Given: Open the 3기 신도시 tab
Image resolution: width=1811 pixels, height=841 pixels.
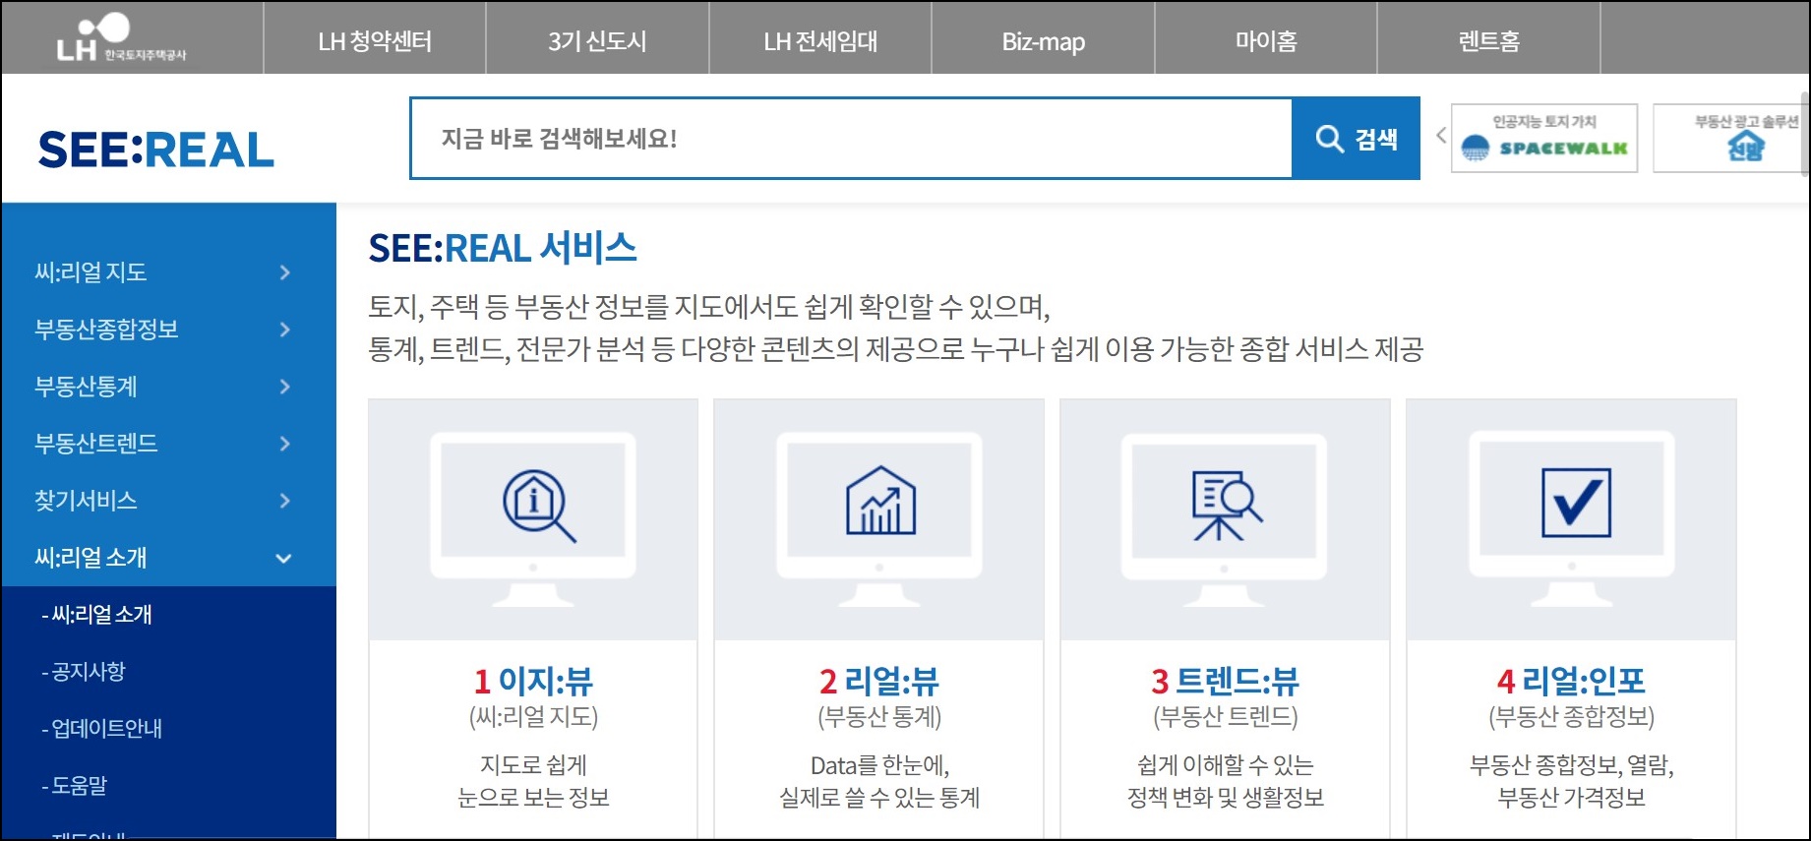Looking at the screenshot, I should 597,40.
